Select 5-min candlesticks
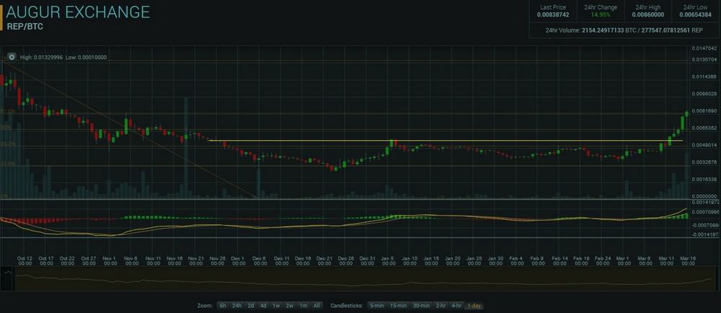This screenshot has height=313, width=721. tap(376, 305)
